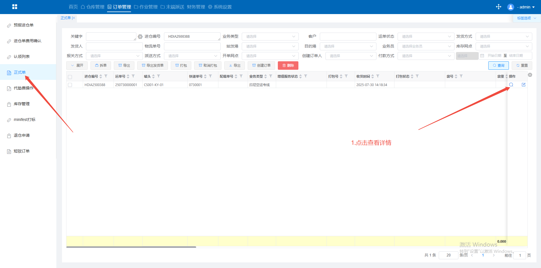This screenshot has height=268, width=541.
Task: Click the 物流单号 input field
Action: click(x=192, y=46)
